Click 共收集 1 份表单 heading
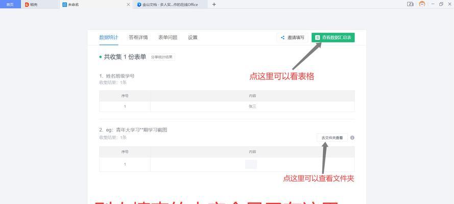The height and width of the screenshot is (204, 454). click(125, 57)
